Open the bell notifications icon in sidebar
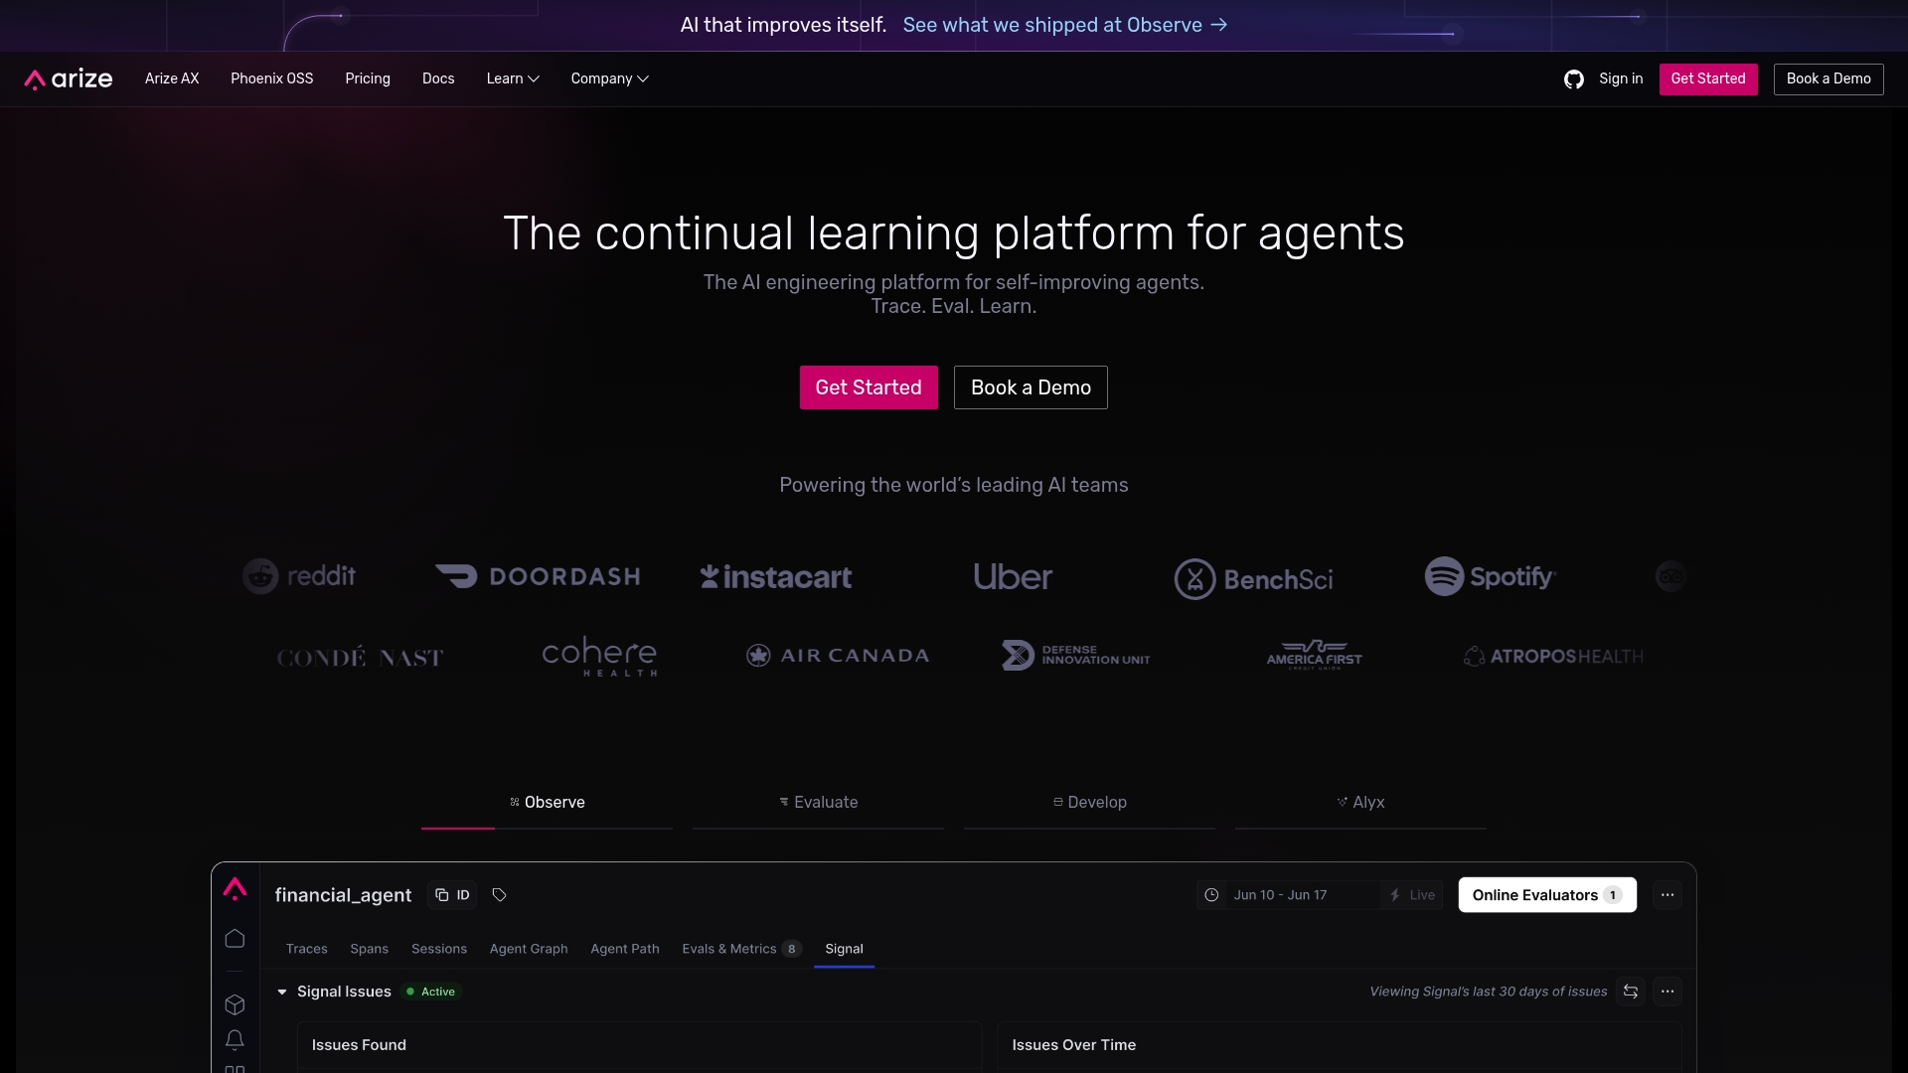The height and width of the screenshot is (1073, 1908). pyautogui.click(x=235, y=1039)
